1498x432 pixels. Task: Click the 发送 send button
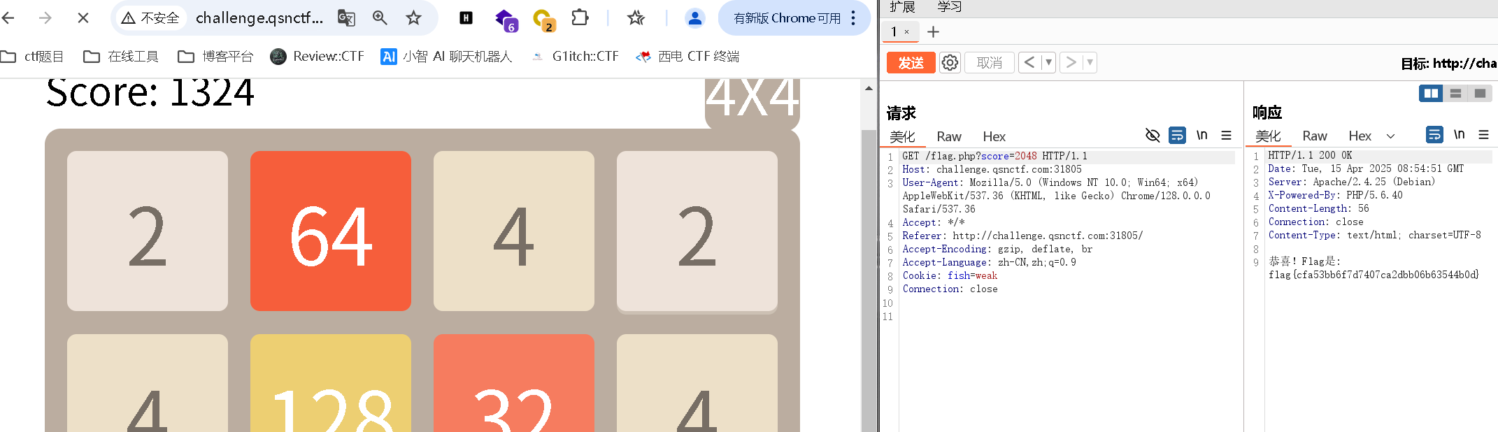tap(911, 63)
